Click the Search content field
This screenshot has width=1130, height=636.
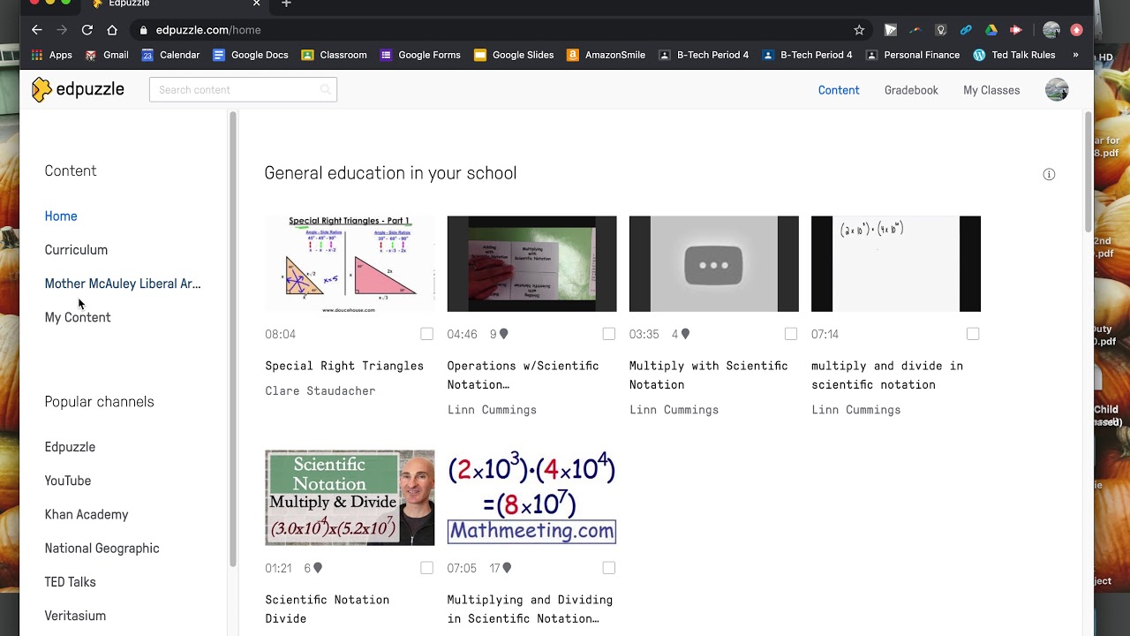click(x=243, y=90)
